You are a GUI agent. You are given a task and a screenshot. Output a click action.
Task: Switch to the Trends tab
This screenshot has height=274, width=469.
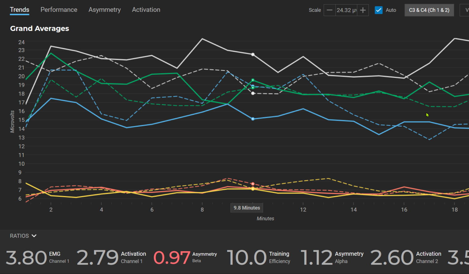point(20,10)
